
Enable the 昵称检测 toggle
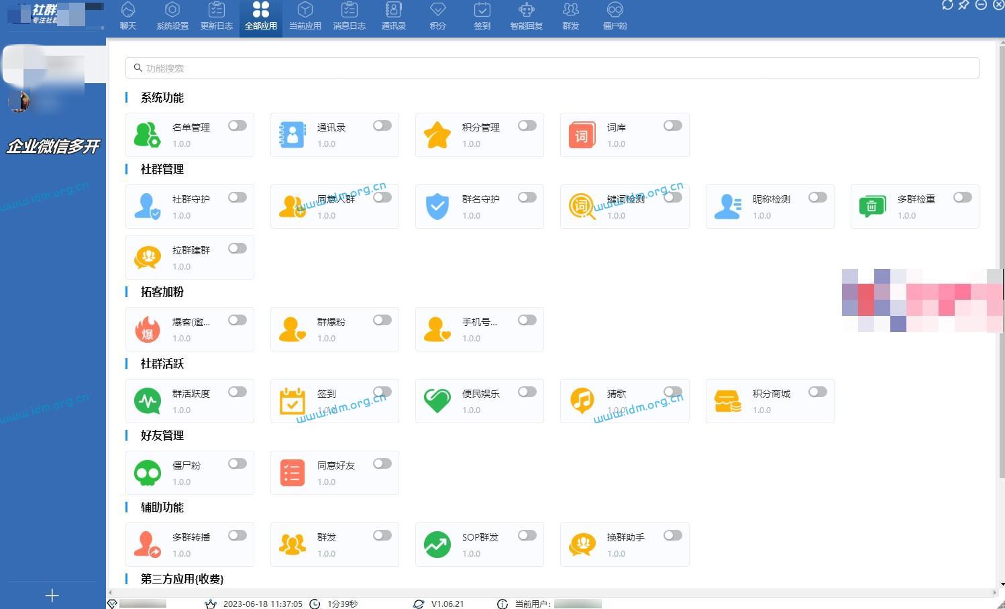pyautogui.click(x=818, y=197)
